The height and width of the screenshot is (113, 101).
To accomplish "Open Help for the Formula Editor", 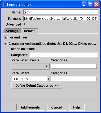I will [77, 107].
